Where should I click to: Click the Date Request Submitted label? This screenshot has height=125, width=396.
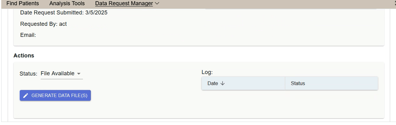click(52, 13)
